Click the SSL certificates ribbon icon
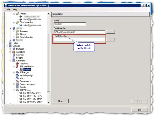The image size is (155, 116). click(x=17, y=67)
